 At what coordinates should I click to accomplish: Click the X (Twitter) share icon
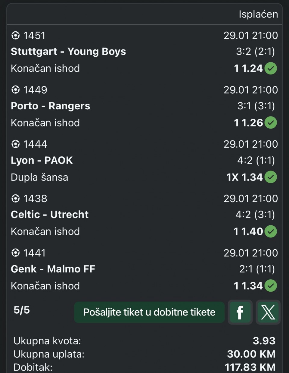click(x=268, y=312)
